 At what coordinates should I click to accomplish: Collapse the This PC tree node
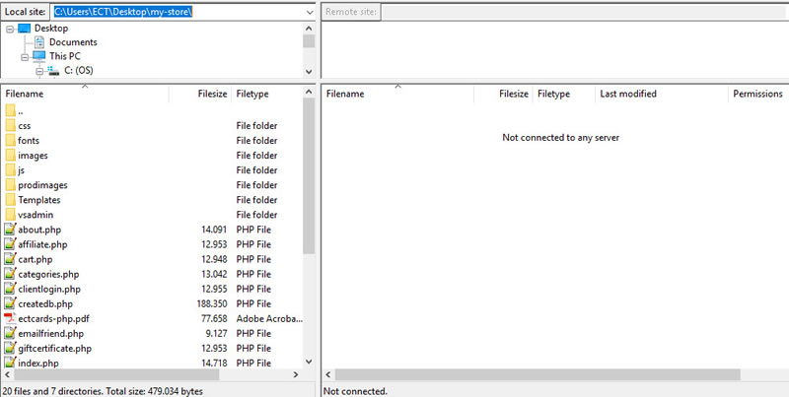pyautogui.click(x=25, y=57)
